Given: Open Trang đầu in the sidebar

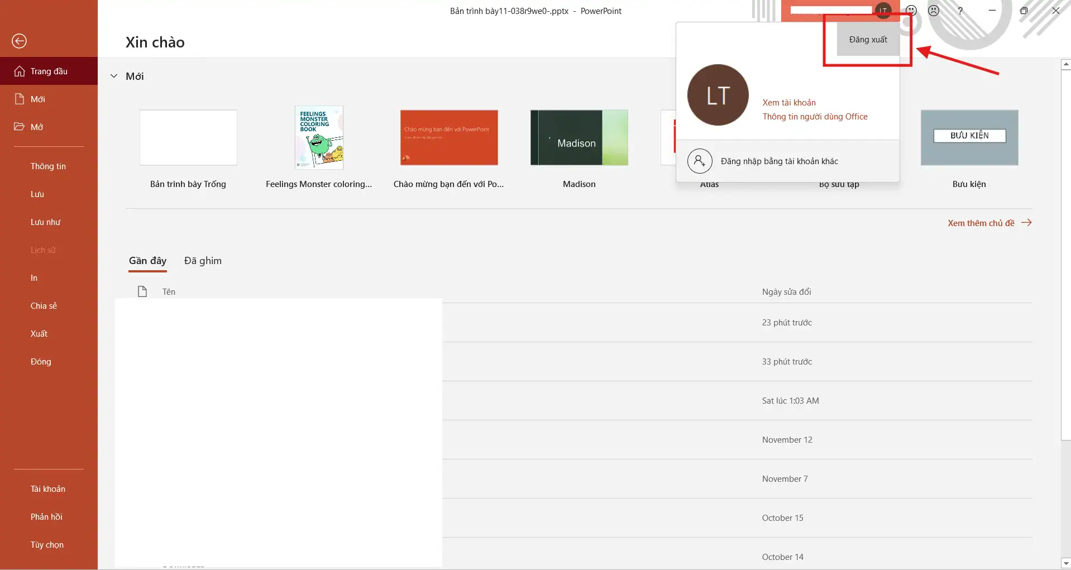Looking at the screenshot, I should (x=49, y=71).
